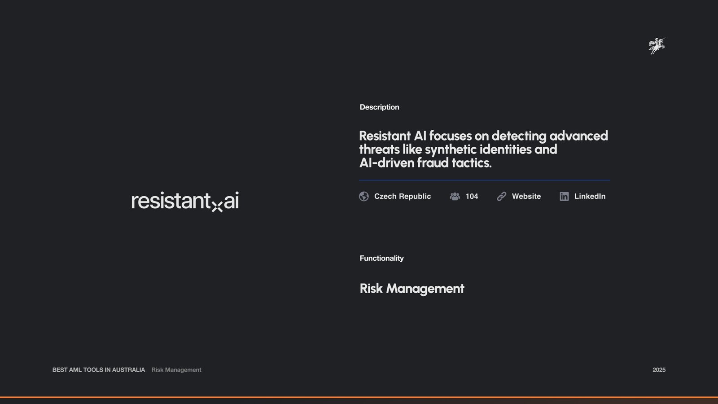Click the chain link icon beside Website
This screenshot has height=404, width=718.
coord(502,196)
